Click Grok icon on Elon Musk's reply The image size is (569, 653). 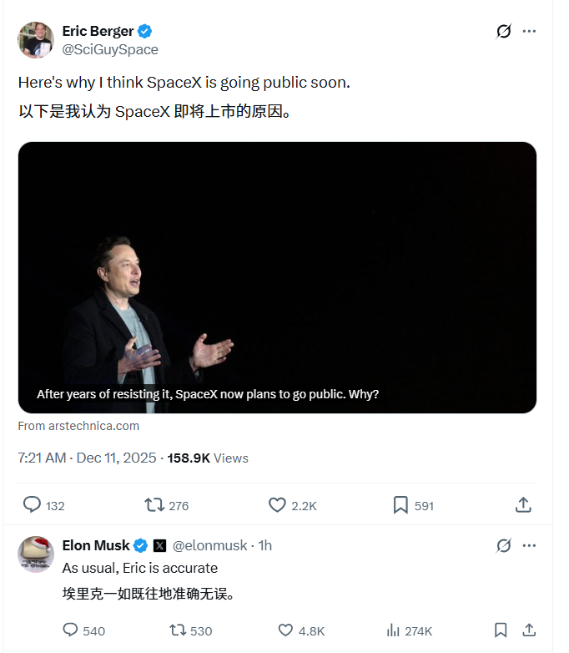[503, 545]
